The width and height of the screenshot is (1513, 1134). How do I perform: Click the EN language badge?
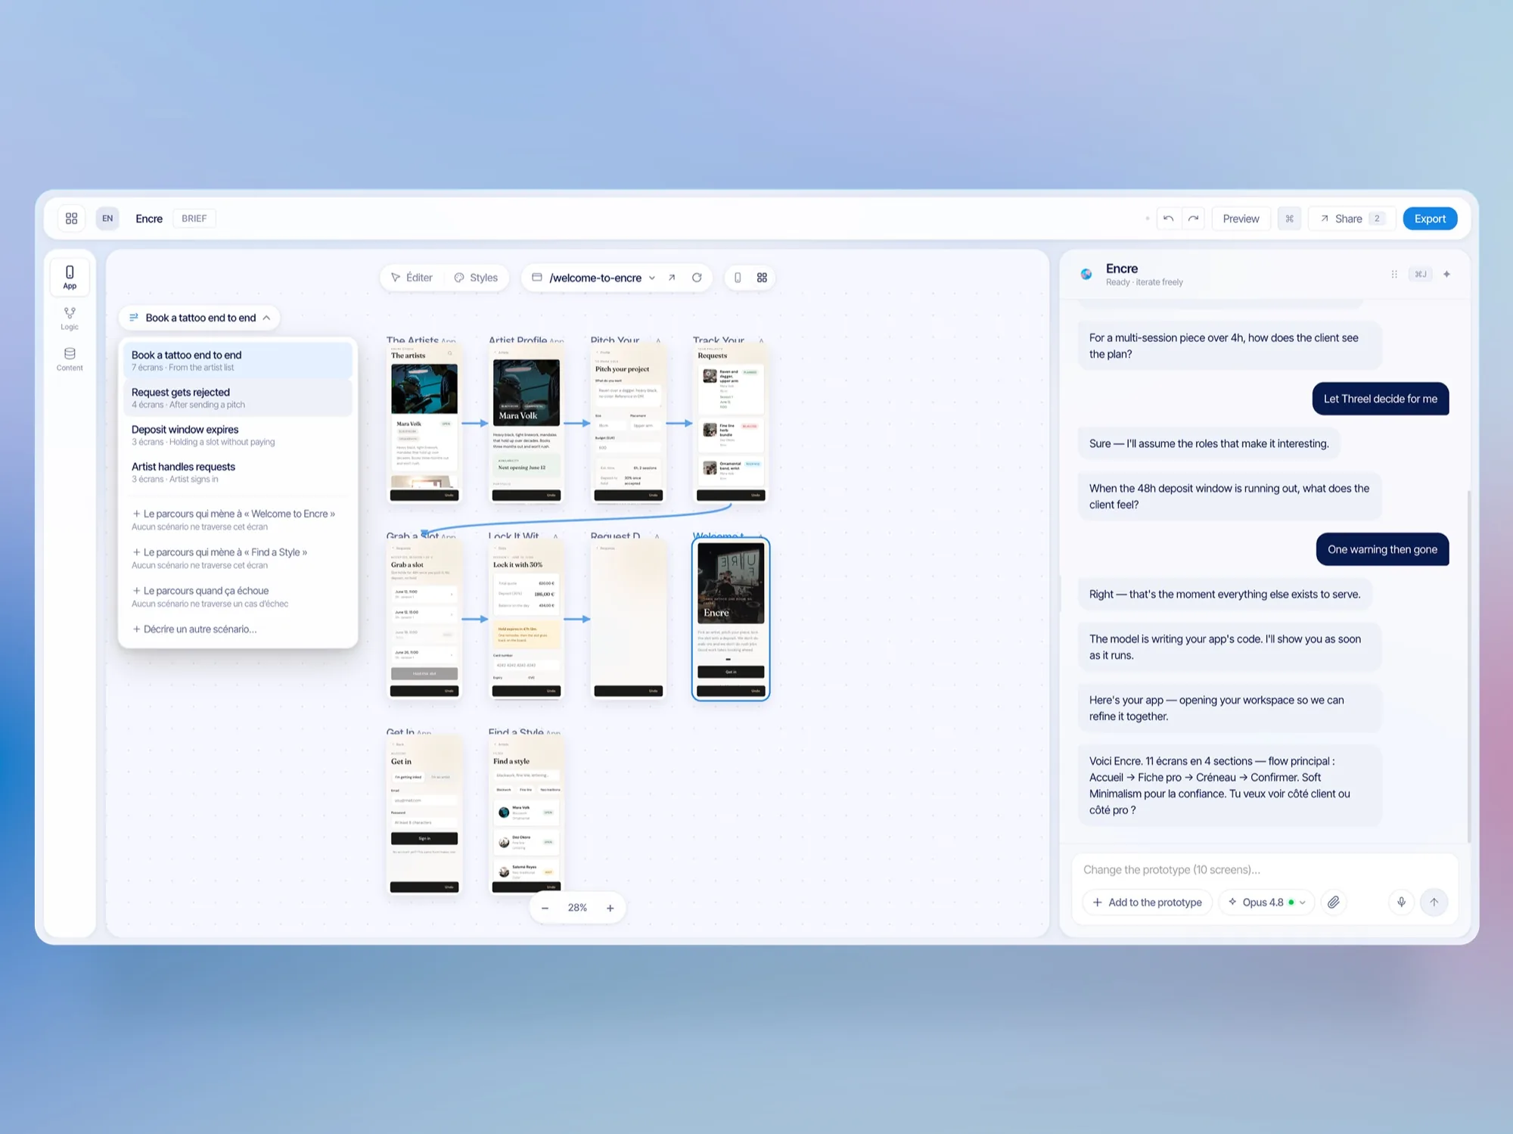(107, 219)
